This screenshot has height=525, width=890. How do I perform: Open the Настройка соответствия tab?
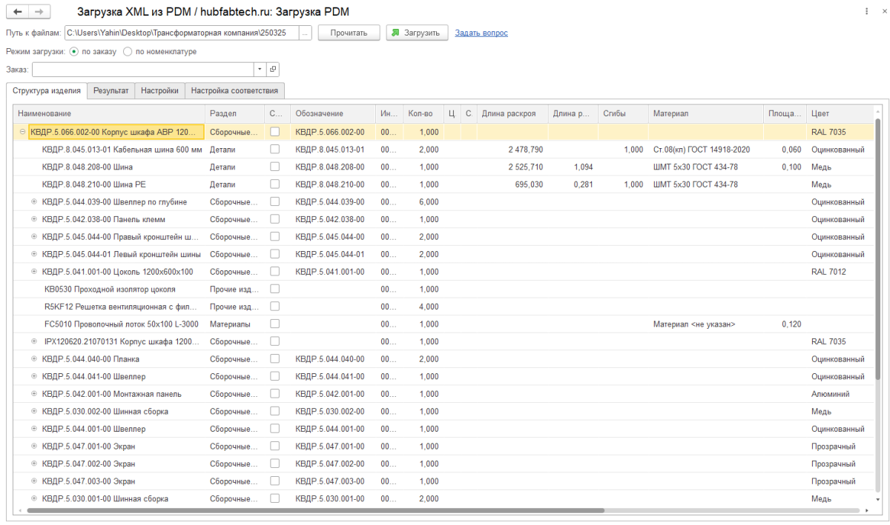tap(234, 90)
